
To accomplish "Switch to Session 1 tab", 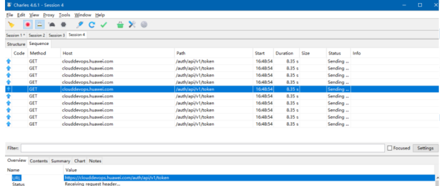I will [16, 35].
